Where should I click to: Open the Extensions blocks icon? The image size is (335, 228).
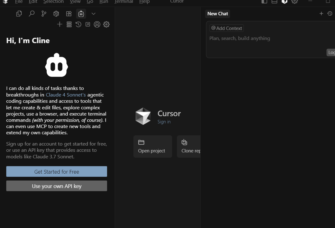click(x=69, y=14)
